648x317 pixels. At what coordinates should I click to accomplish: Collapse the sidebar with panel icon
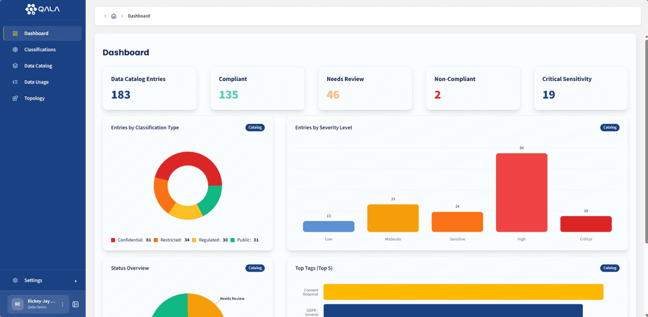pyautogui.click(x=75, y=304)
